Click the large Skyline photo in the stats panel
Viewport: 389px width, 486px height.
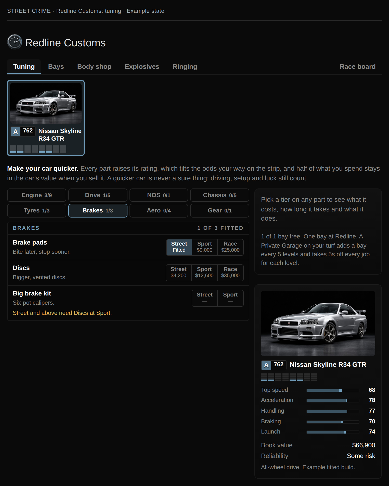[318, 323]
